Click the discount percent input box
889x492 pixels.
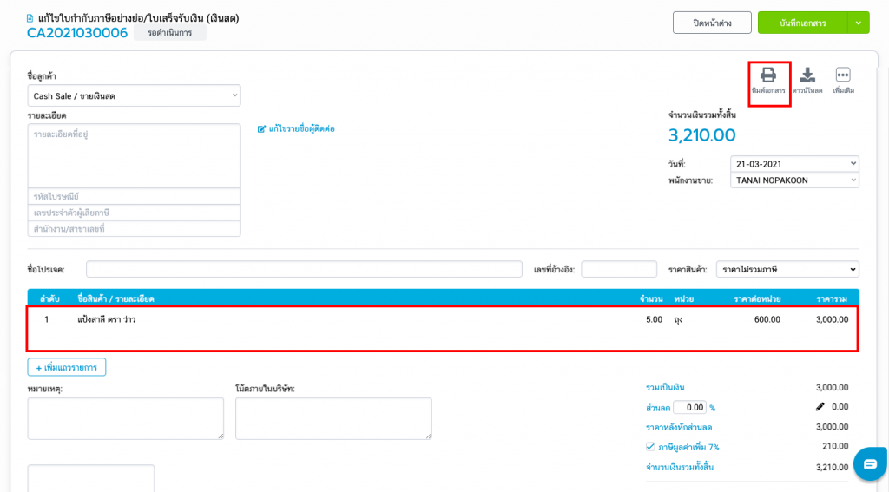click(x=689, y=407)
